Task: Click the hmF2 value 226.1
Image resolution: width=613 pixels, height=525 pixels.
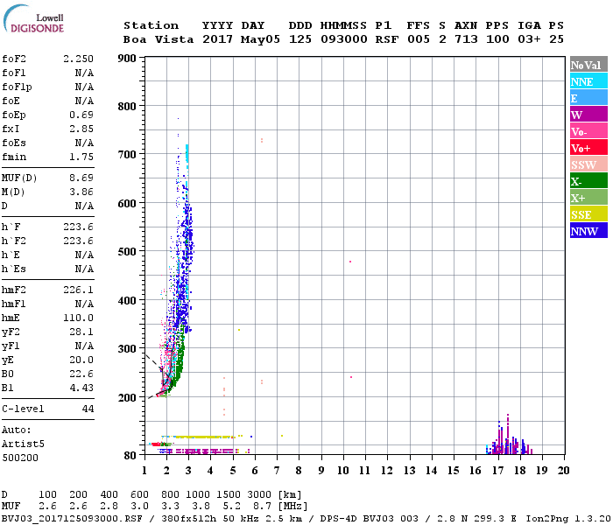Action: pos(78,290)
